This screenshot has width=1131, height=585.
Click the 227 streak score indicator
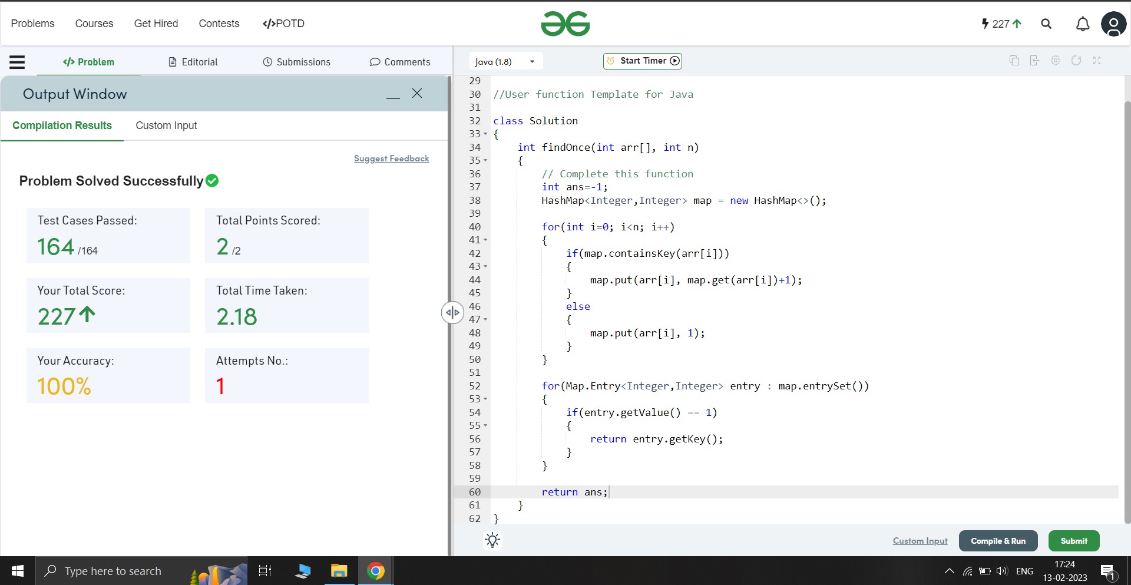click(1001, 24)
